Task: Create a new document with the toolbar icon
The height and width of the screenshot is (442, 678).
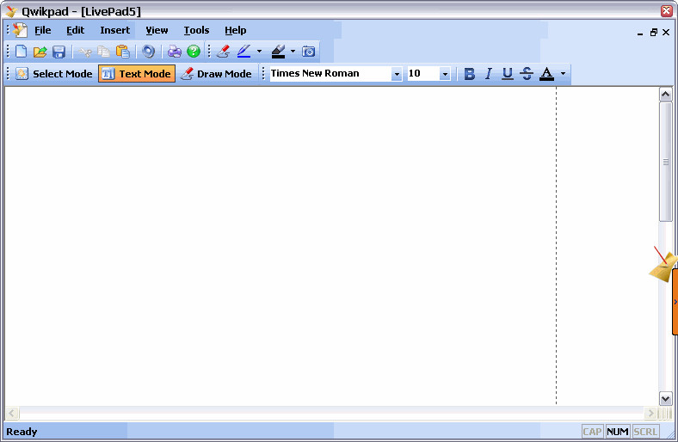Action: click(21, 52)
